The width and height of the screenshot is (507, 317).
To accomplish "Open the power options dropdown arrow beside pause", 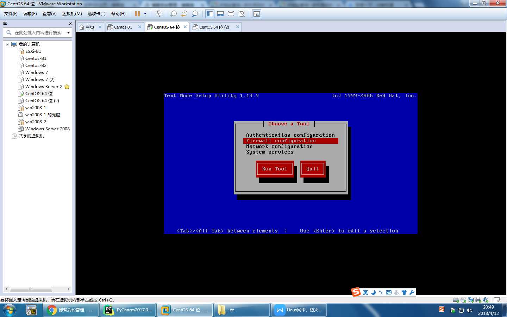I will [x=145, y=14].
